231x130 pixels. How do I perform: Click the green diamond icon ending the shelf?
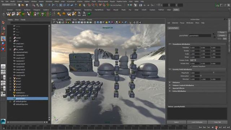[89, 14]
